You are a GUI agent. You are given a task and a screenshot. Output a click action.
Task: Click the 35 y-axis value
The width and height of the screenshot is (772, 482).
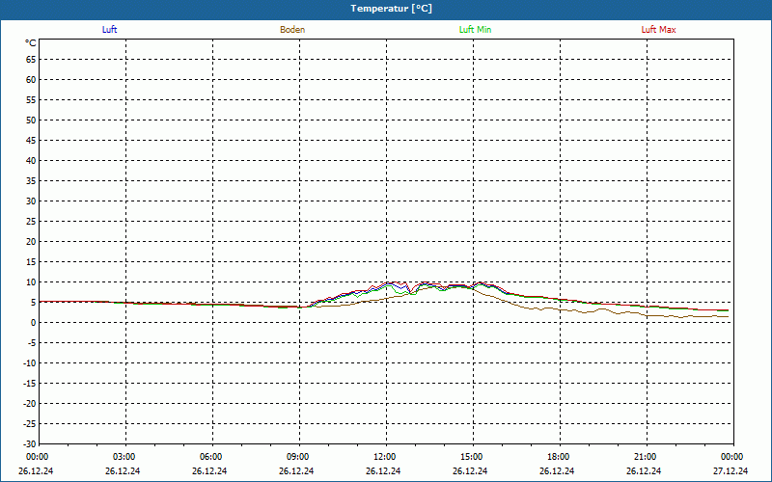click(x=31, y=181)
